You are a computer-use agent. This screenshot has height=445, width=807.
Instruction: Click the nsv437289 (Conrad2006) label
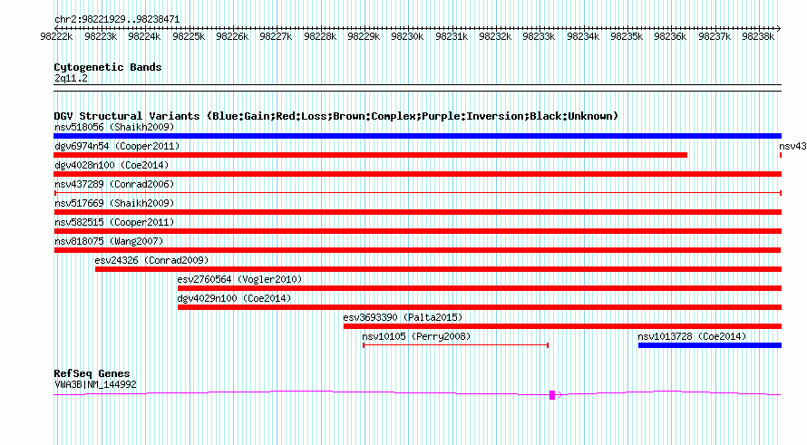(114, 184)
